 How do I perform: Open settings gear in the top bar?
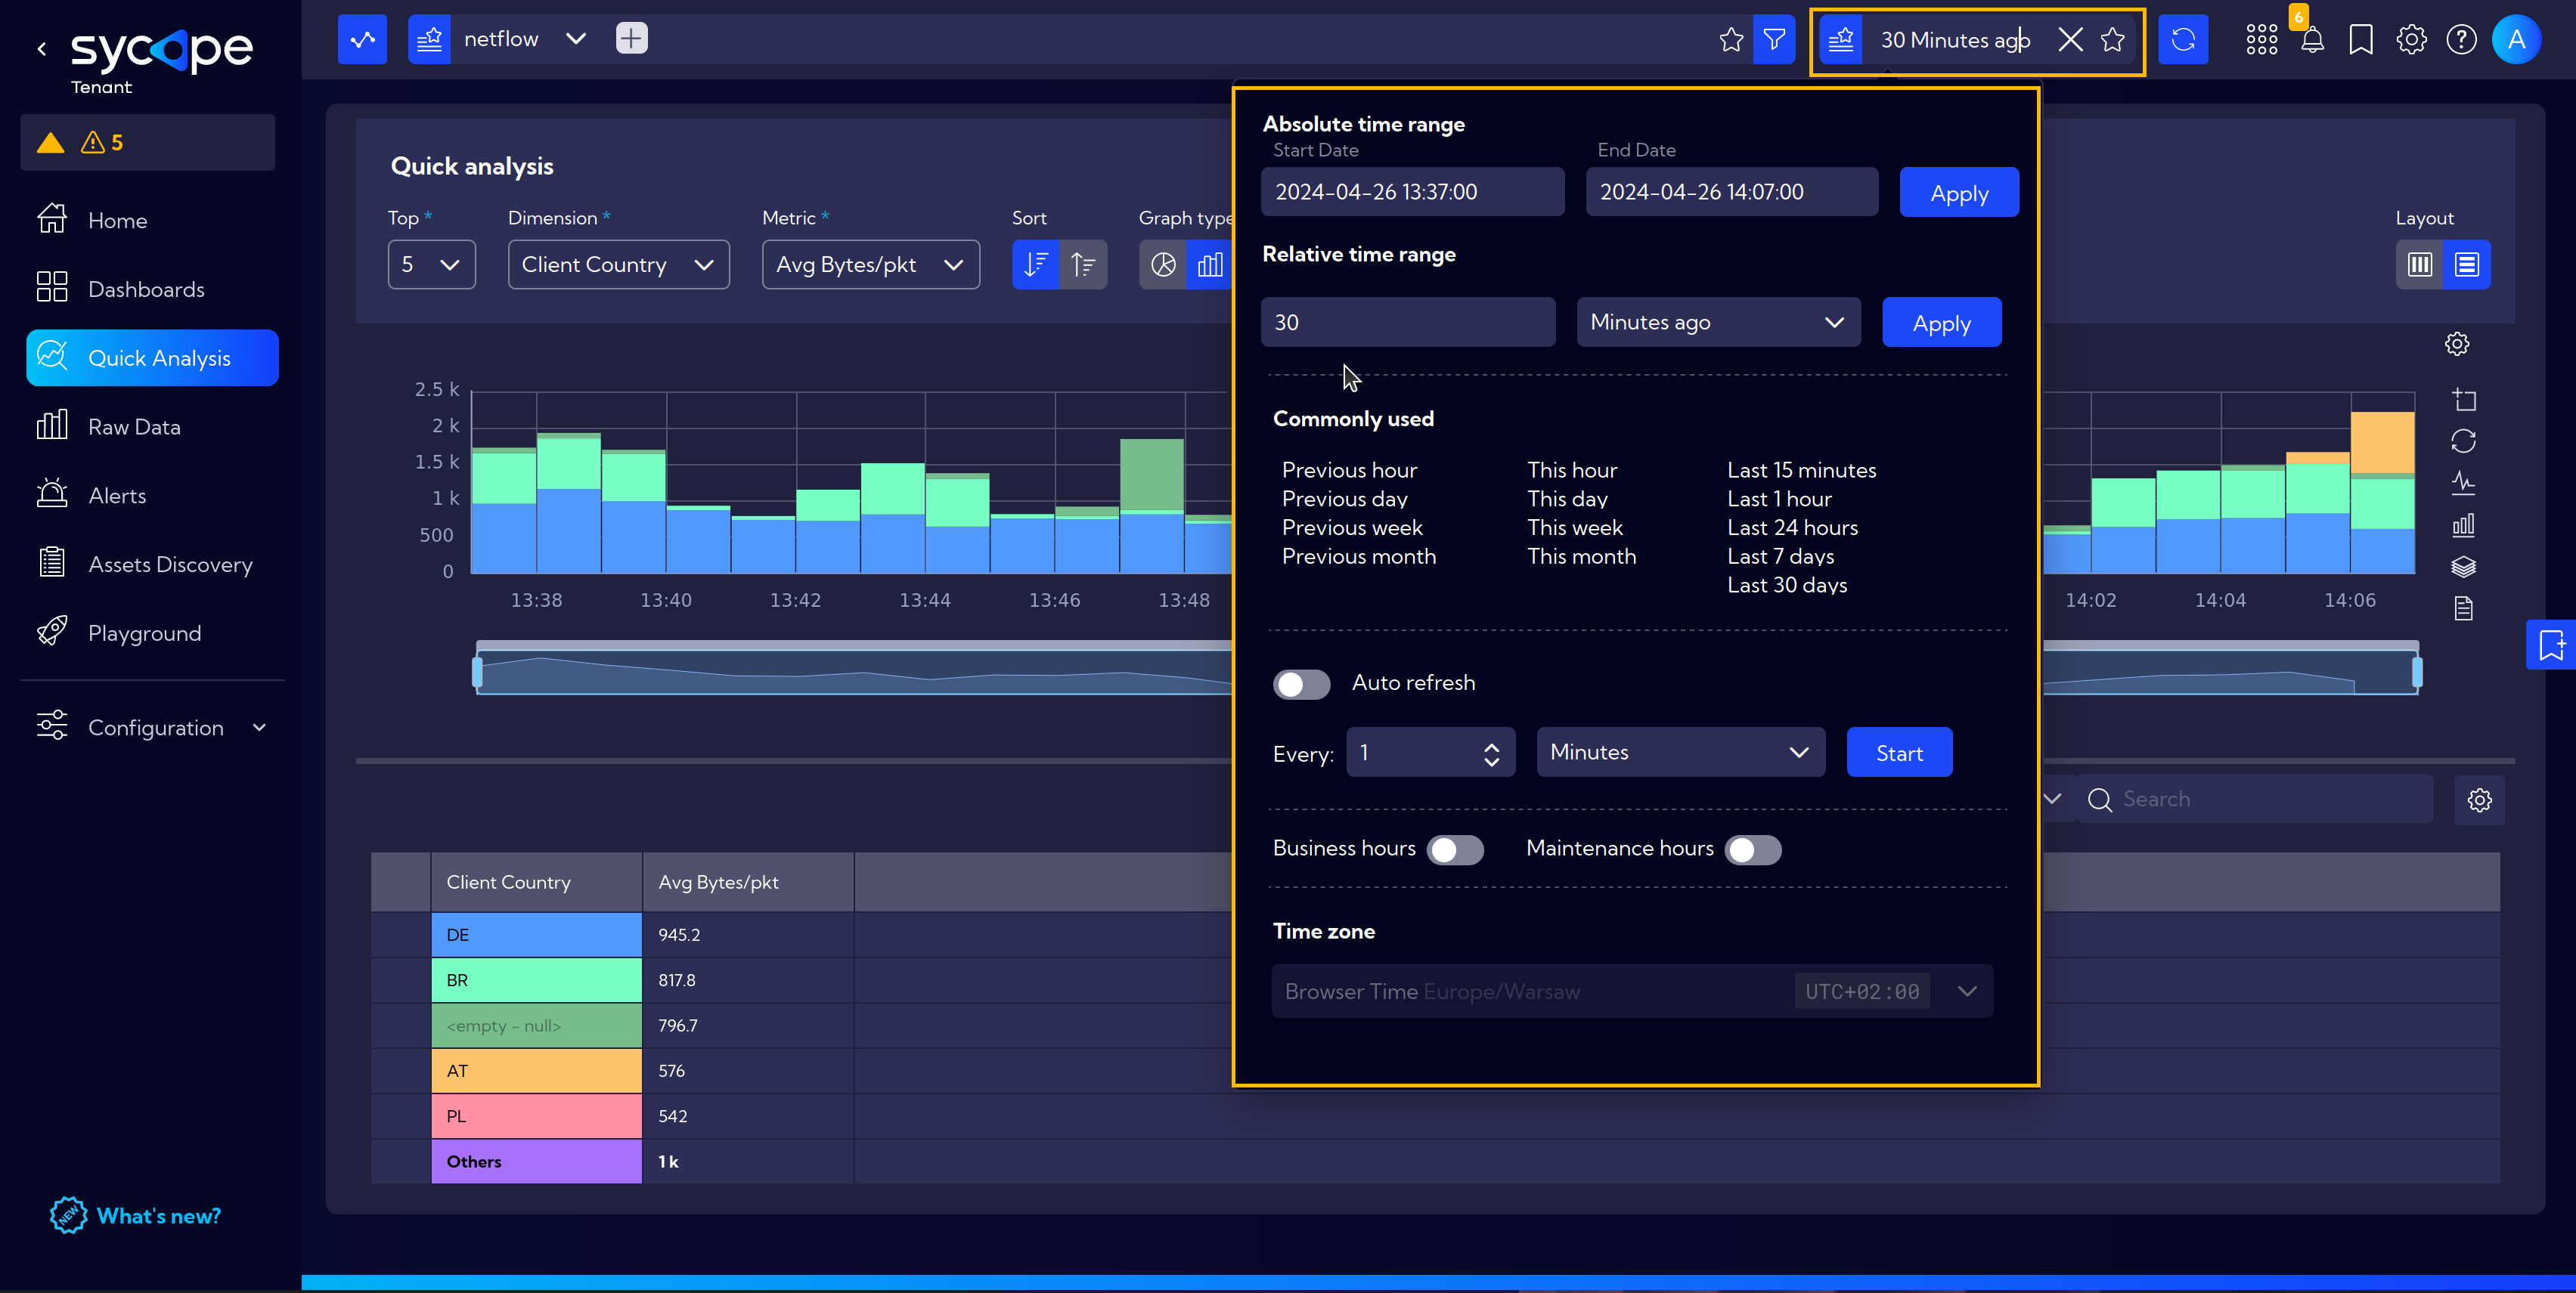[x=2411, y=40]
